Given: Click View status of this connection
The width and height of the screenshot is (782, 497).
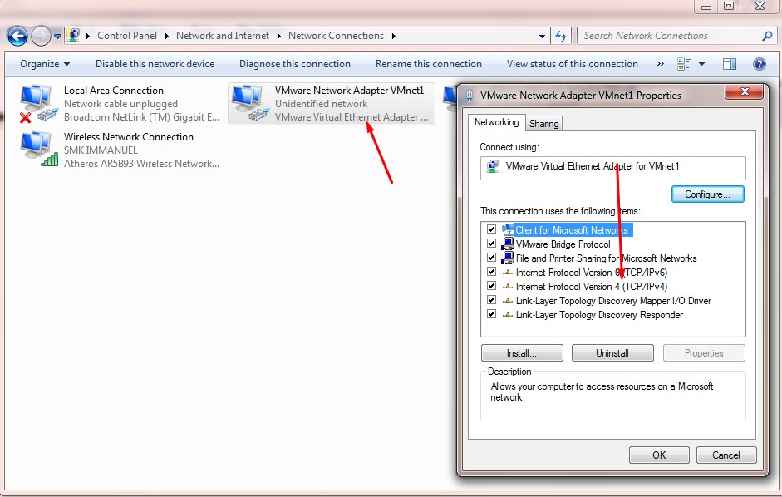Looking at the screenshot, I should pos(573,64).
